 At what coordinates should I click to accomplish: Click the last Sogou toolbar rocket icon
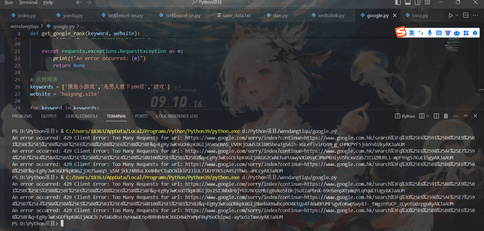[x=475, y=33]
